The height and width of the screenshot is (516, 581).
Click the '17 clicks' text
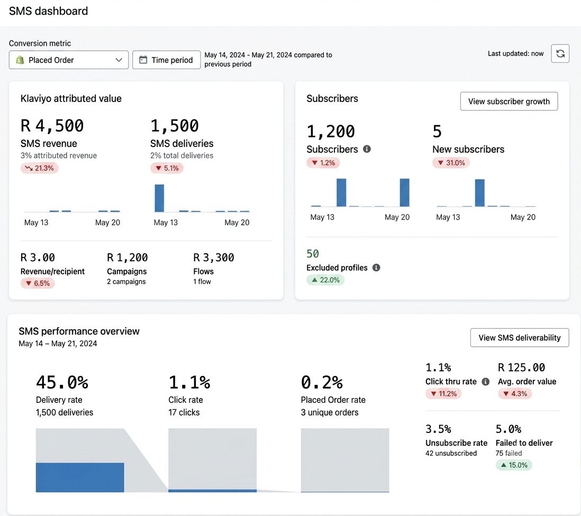click(184, 412)
